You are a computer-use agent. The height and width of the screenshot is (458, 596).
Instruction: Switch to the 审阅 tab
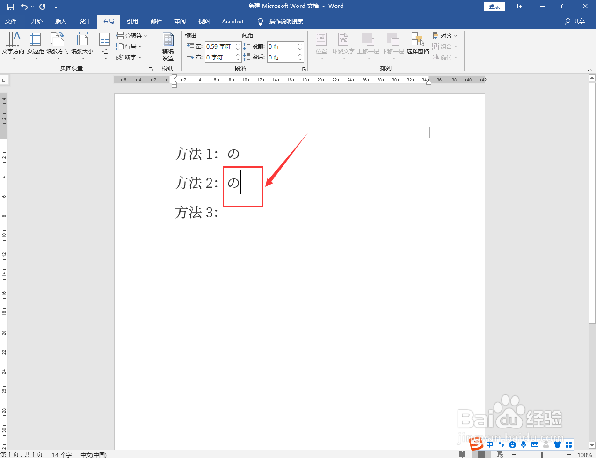click(180, 22)
